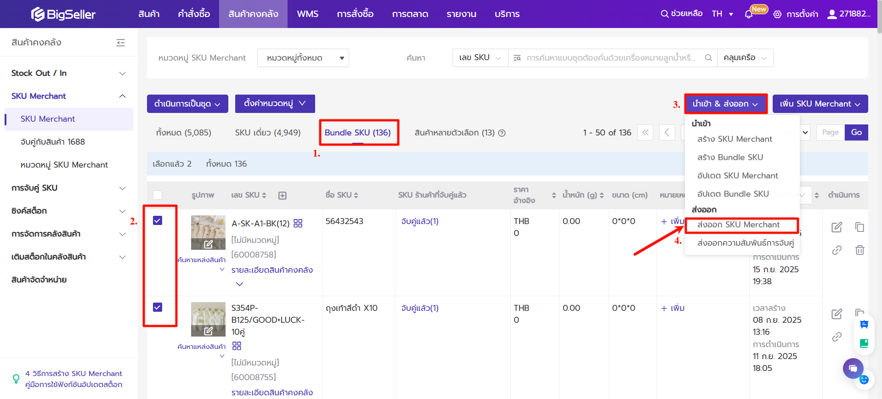Viewport: 882px width, 399px height.
Task: Open the user account 271882 profile
Action: click(849, 14)
